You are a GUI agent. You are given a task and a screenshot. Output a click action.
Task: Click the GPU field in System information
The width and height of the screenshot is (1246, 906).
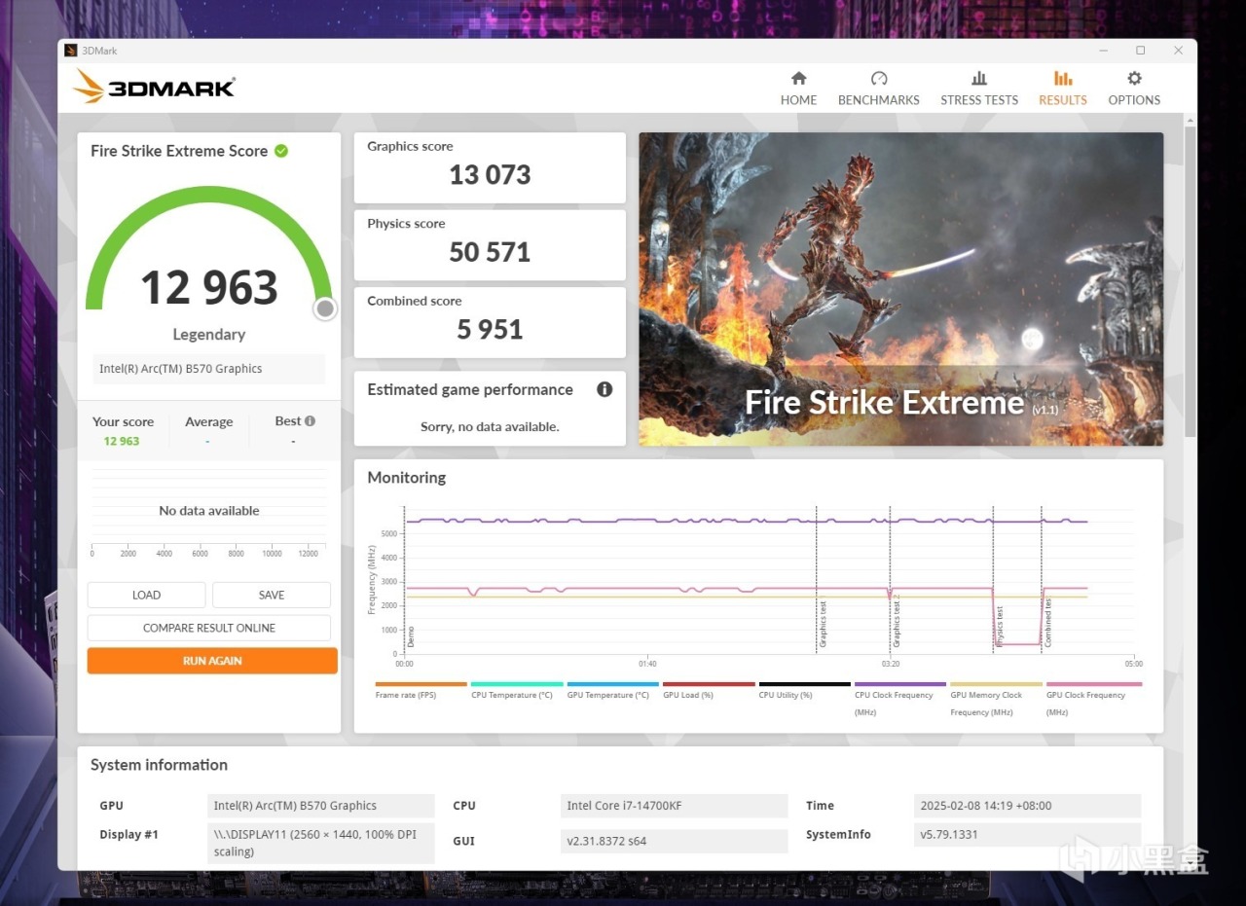pos(322,806)
